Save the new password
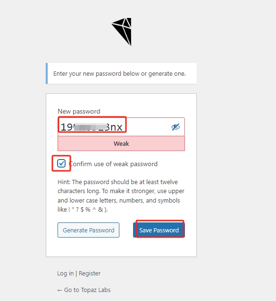 [159, 230]
